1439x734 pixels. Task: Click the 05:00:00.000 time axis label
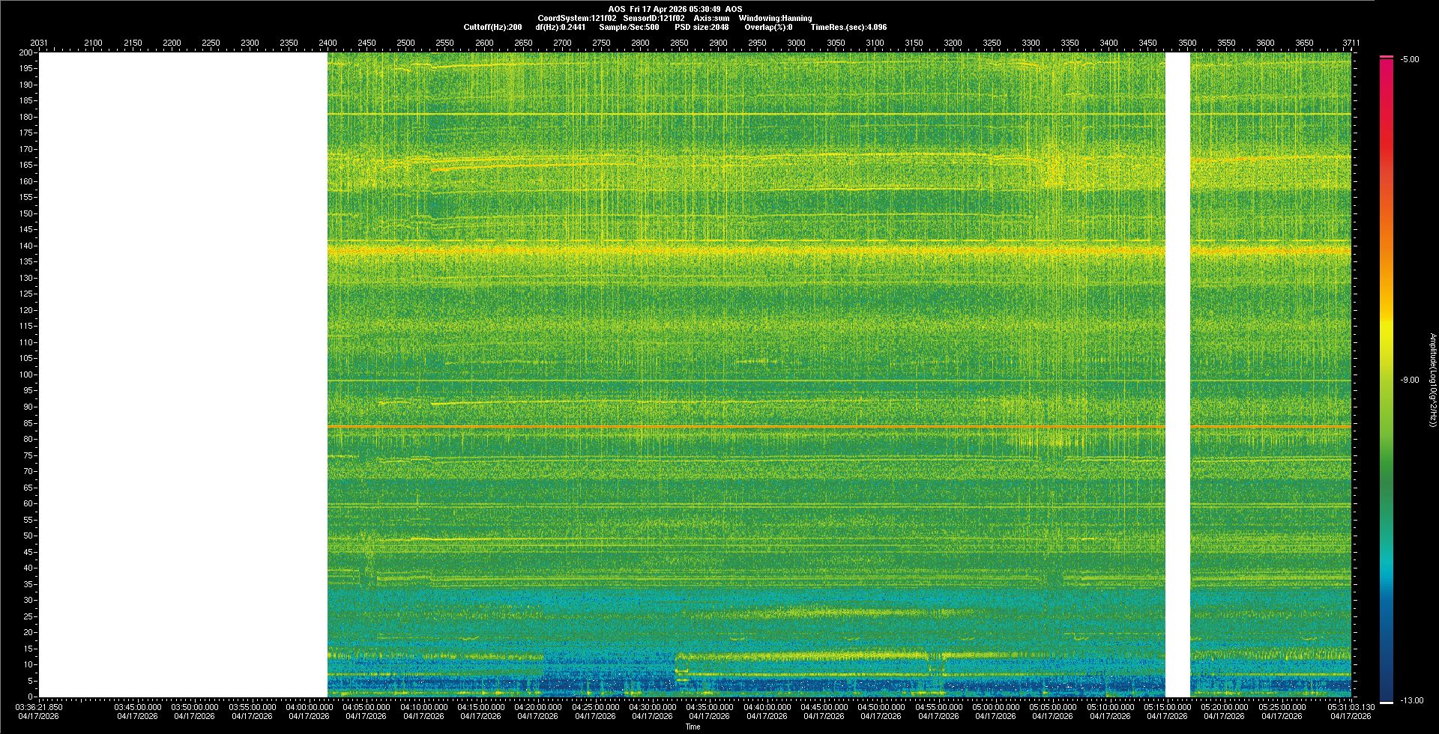click(x=995, y=706)
